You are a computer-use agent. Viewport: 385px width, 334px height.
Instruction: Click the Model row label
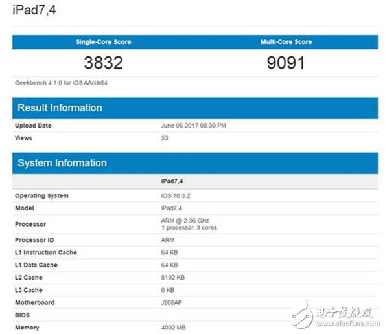[25, 208]
